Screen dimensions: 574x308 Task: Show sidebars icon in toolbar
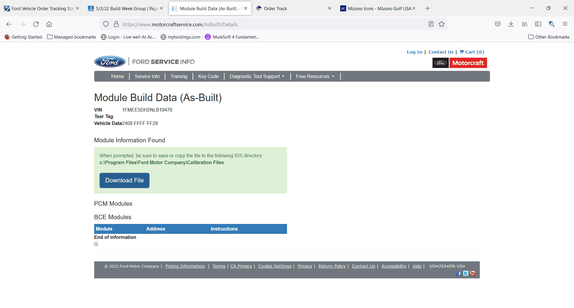coord(538,24)
